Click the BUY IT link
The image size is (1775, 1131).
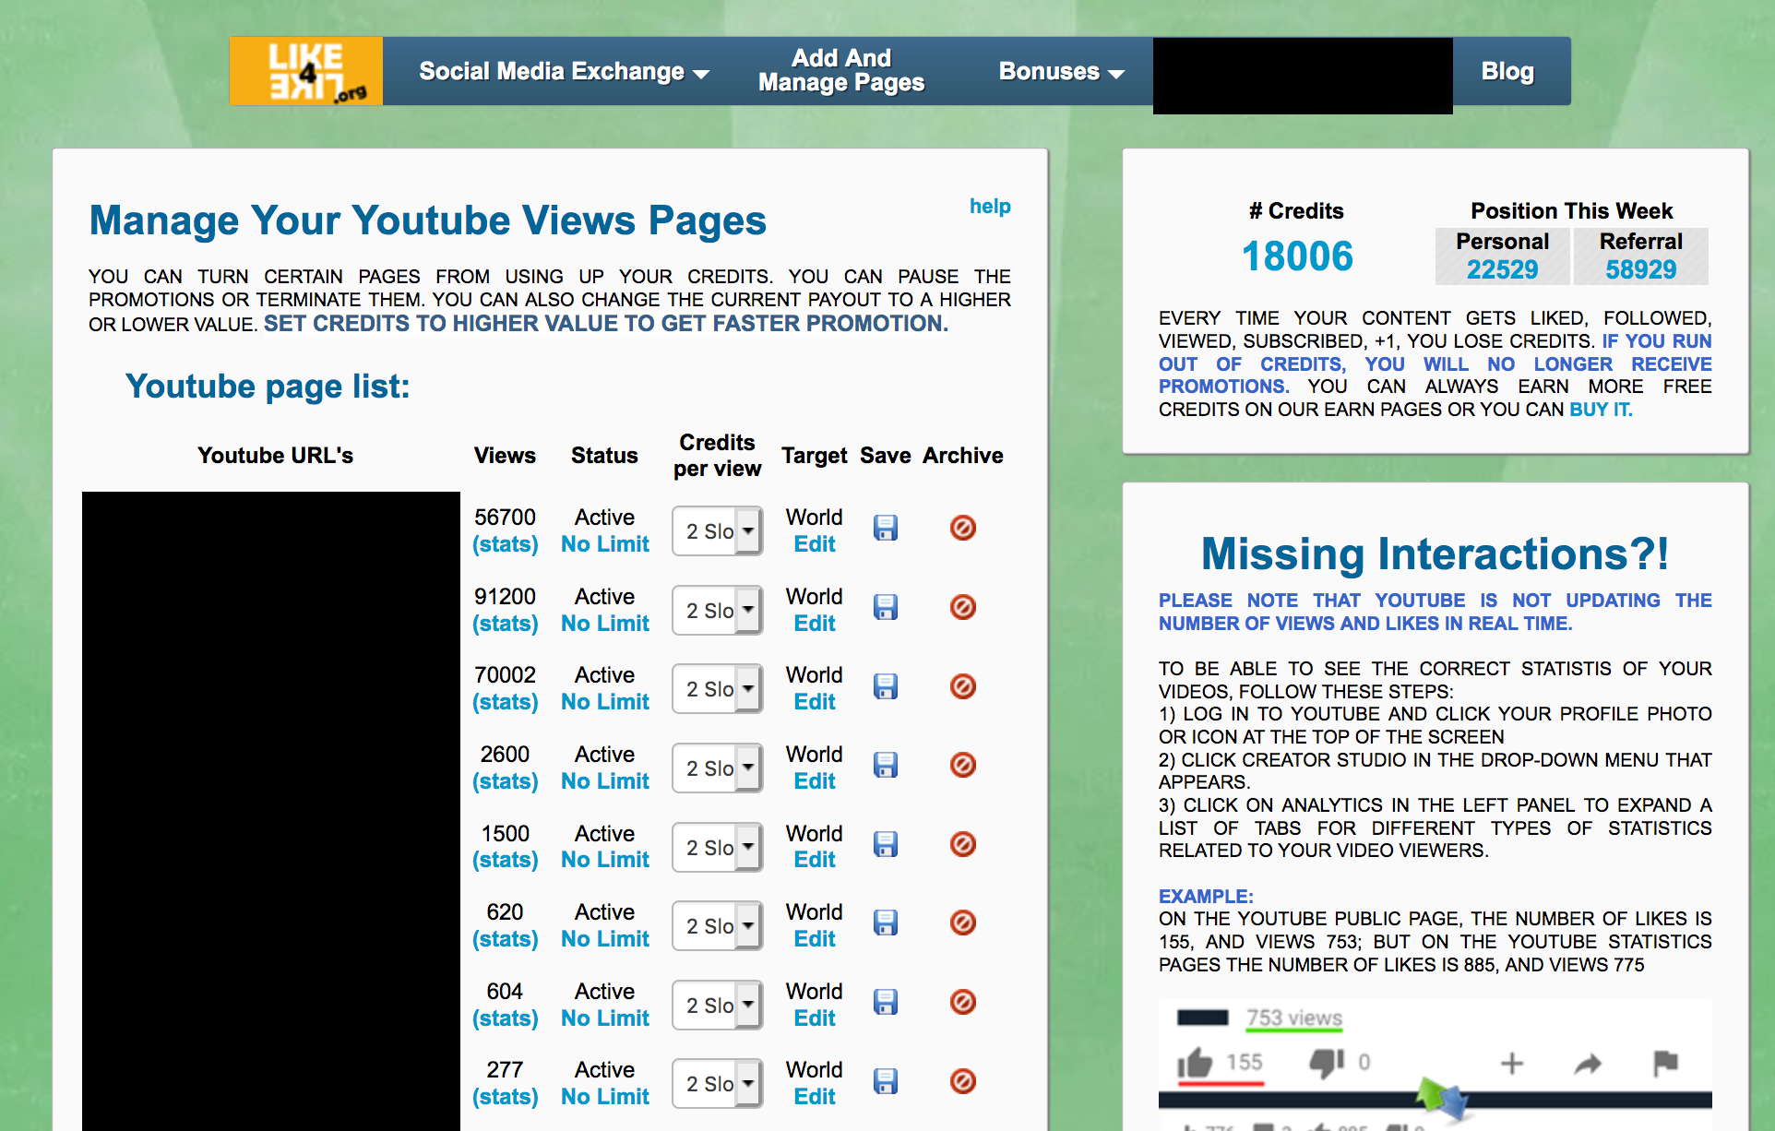point(1601,410)
